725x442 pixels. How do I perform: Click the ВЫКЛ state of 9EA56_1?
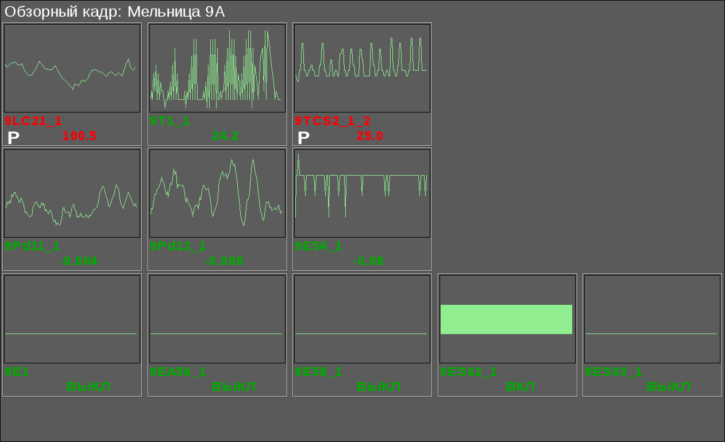coord(234,387)
